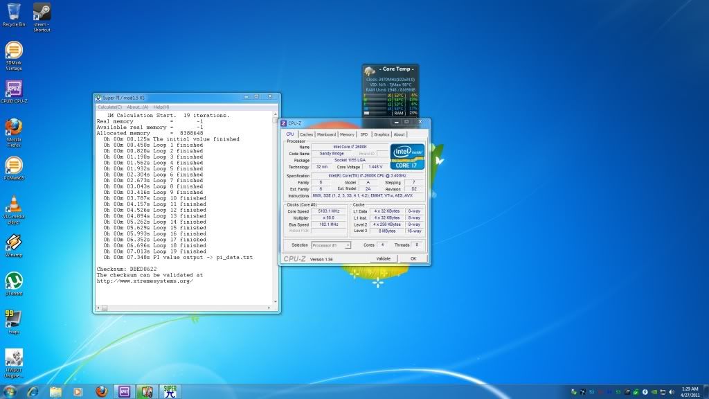This screenshot has width=709, height=399.
Task: Click the Core Temp gadget logo icon
Action: (370, 70)
